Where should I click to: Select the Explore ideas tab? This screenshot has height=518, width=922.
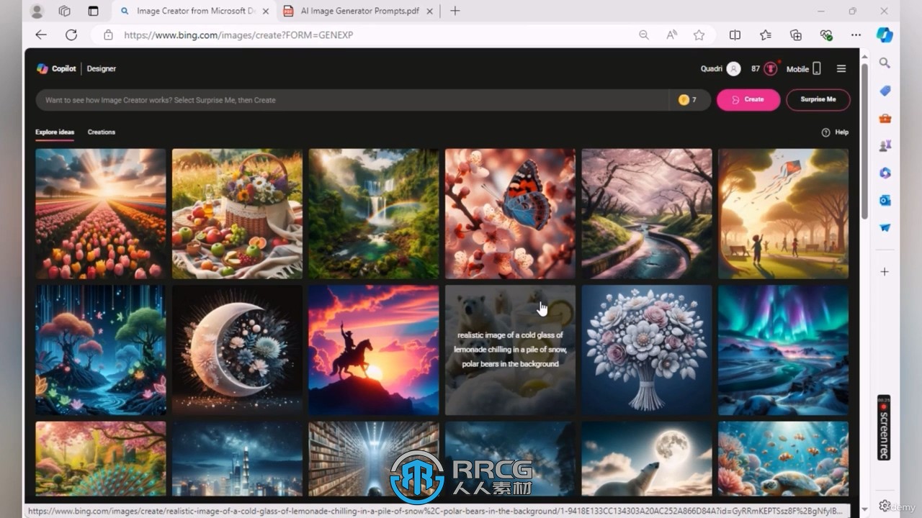pyautogui.click(x=55, y=132)
